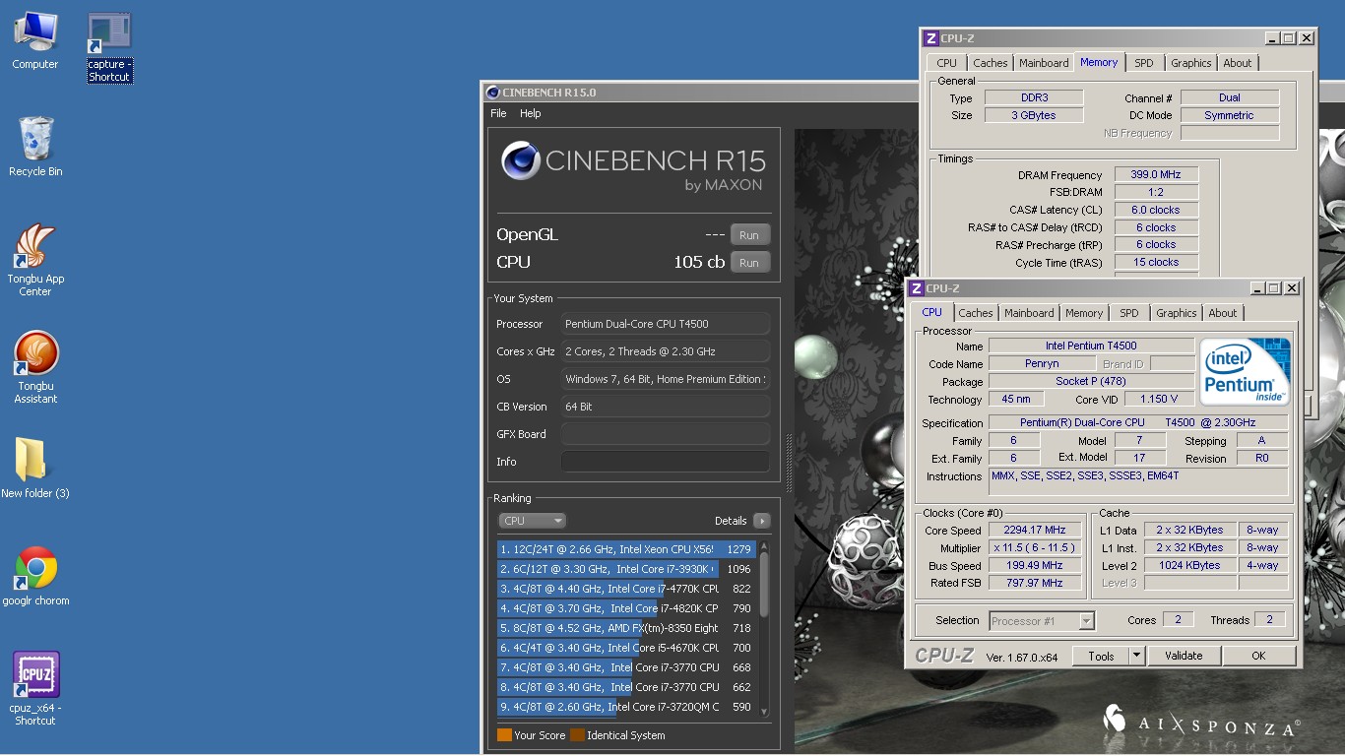Click the Validate button

tap(1184, 656)
